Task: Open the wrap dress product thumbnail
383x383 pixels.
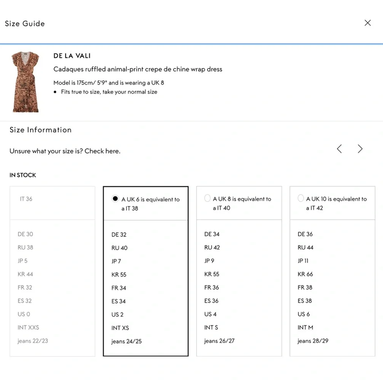Action: click(x=25, y=82)
